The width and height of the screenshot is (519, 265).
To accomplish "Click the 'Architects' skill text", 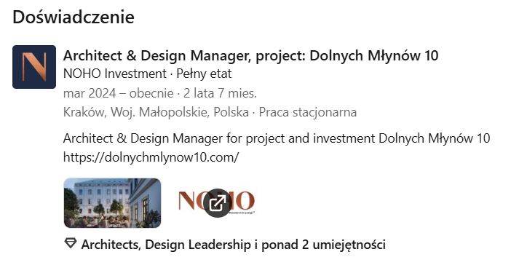I will [x=111, y=245].
